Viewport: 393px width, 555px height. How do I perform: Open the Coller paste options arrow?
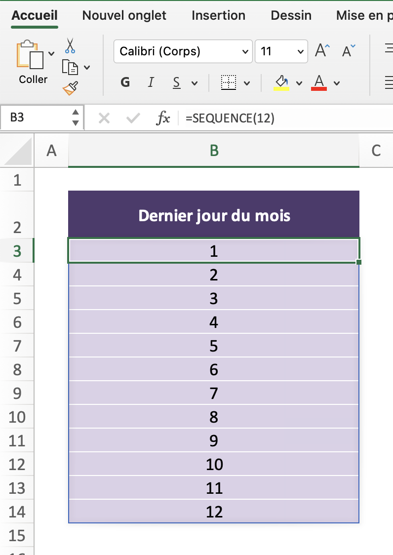click(51, 53)
